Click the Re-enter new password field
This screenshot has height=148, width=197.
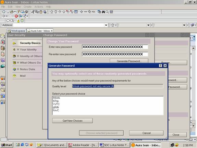click(115, 54)
